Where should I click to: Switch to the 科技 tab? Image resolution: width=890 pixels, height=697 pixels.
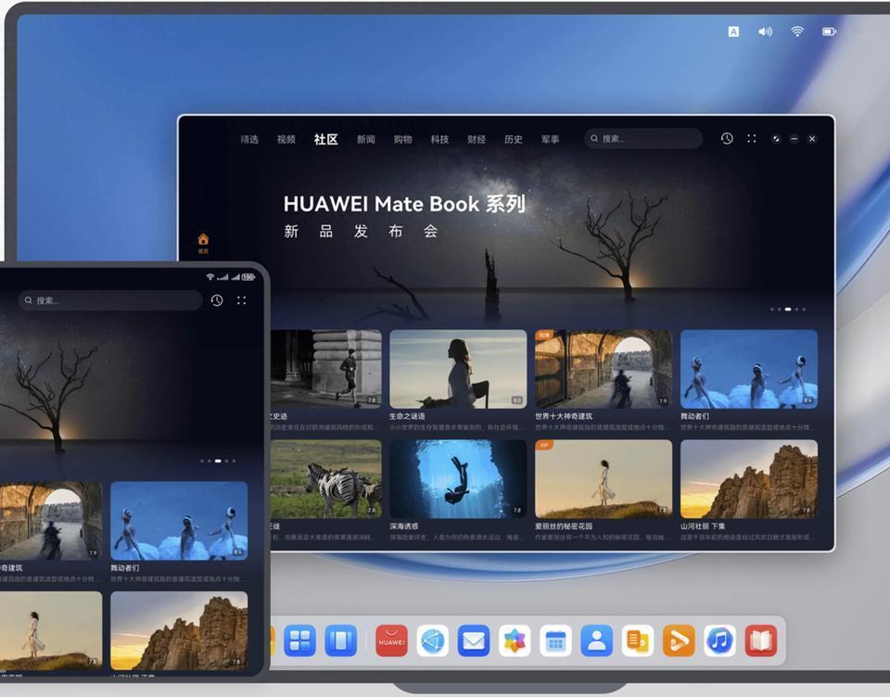click(439, 139)
